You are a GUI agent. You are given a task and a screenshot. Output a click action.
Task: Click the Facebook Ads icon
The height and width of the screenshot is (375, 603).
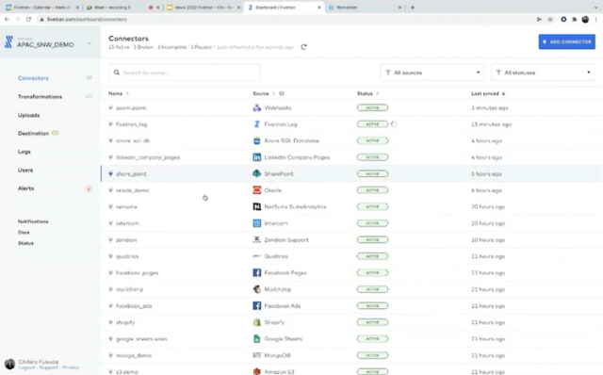(x=256, y=306)
